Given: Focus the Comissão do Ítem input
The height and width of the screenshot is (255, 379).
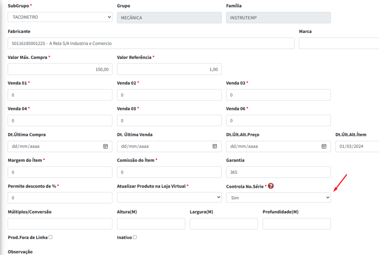Looking at the screenshot, I should tap(169, 172).
